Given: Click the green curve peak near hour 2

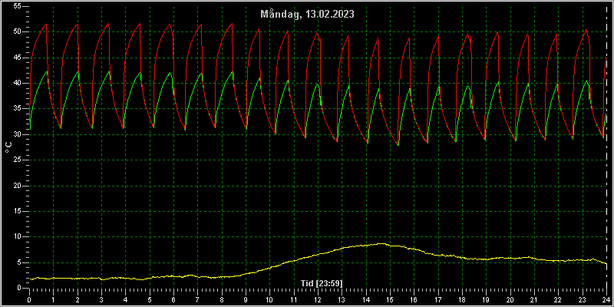Looking at the screenshot, I should pyautogui.click(x=78, y=71).
